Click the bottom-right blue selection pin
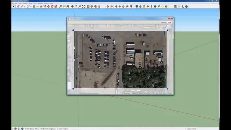Viewport: 231px width, 130px height. (167, 88)
